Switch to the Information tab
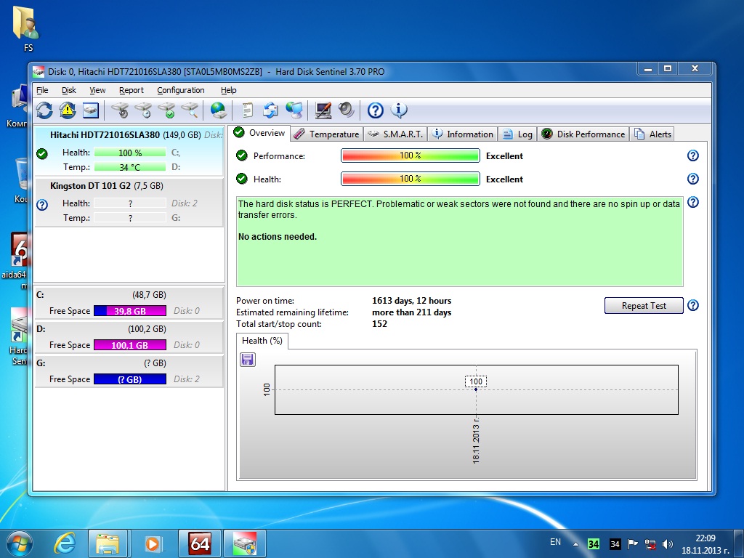Image resolution: width=744 pixels, height=558 pixels. click(463, 134)
